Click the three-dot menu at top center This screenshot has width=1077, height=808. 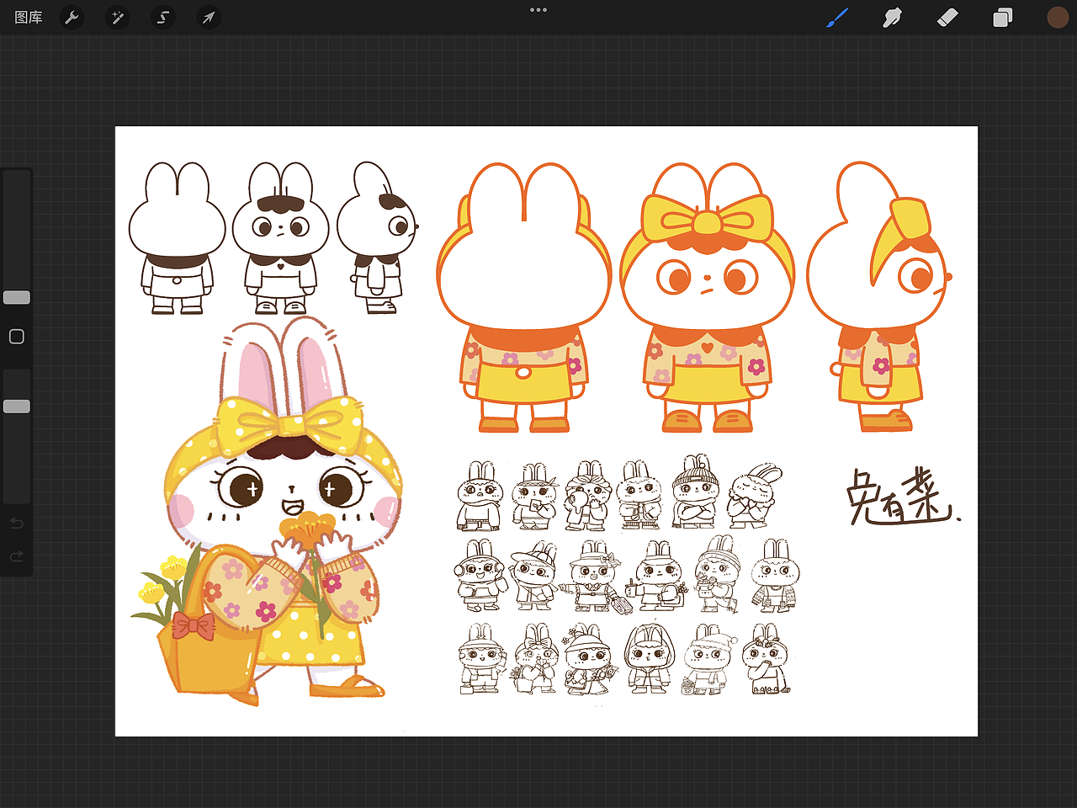tap(538, 10)
